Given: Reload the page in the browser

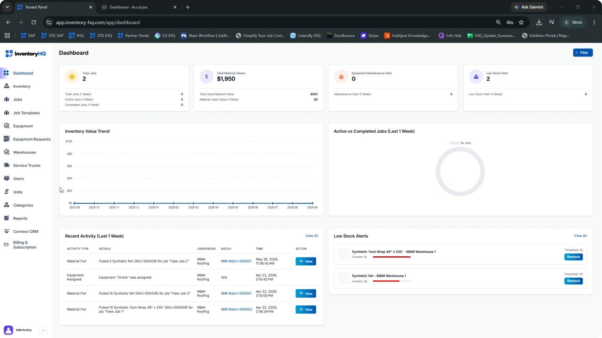Looking at the screenshot, I should 33,22.
